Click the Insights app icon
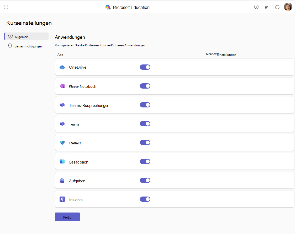The image size is (296, 234). tap(62, 199)
